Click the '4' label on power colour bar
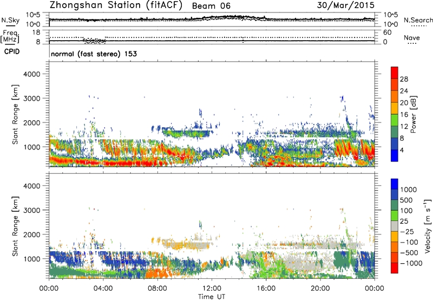The height and width of the screenshot is (300, 433). [402, 150]
